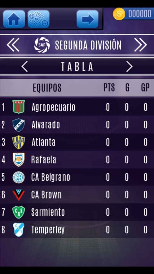Image resolution: width=154 pixels, height=274 pixels.
Task: Switch to previous division with double-left arrows
Action: point(13,45)
